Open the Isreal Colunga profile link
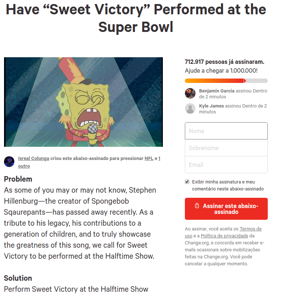This screenshot has width=285, height=302. tap(34, 159)
